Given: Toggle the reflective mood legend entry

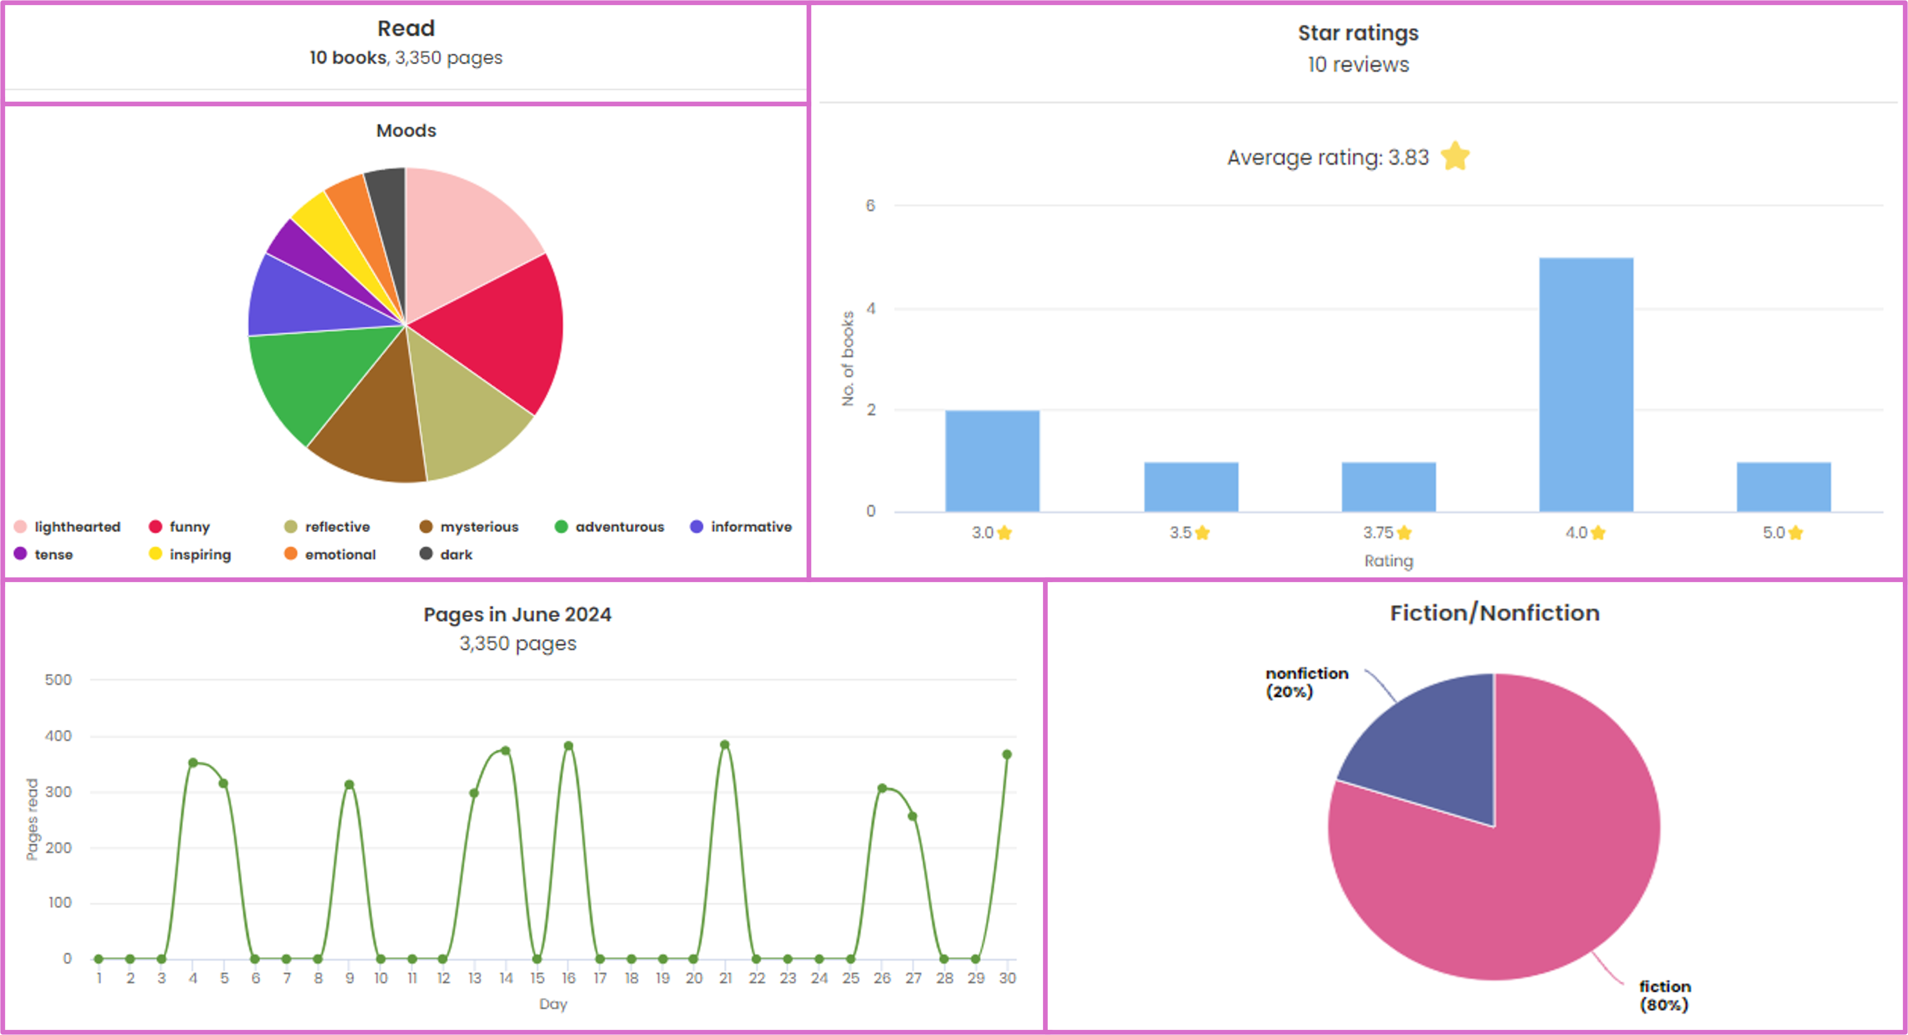Looking at the screenshot, I should (x=337, y=527).
